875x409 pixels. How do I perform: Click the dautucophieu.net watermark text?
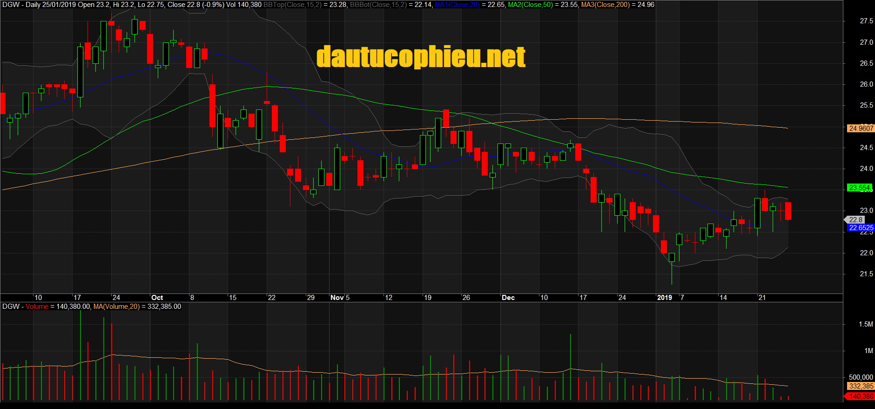tap(421, 57)
